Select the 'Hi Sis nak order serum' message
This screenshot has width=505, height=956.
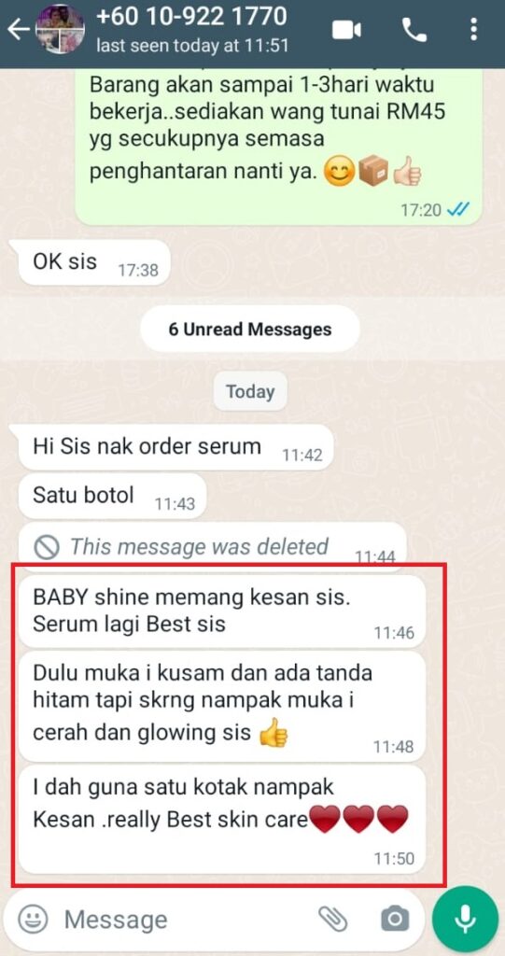(x=175, y=447)
